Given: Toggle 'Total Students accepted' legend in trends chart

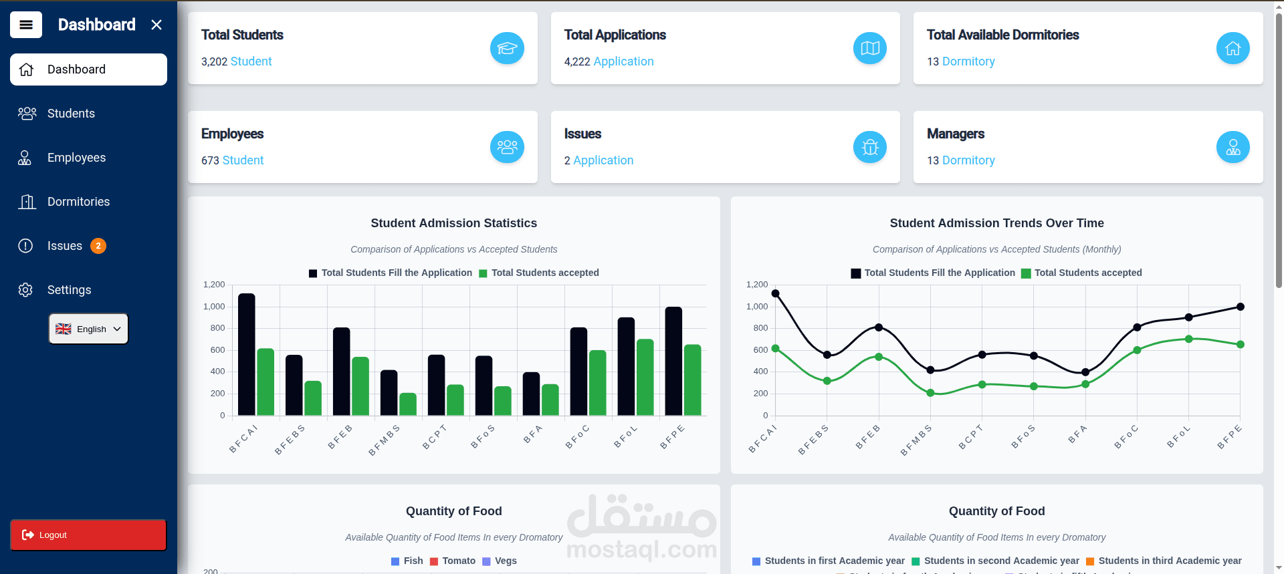Looking at the screenshot, I should click(x=1082, y=273).
